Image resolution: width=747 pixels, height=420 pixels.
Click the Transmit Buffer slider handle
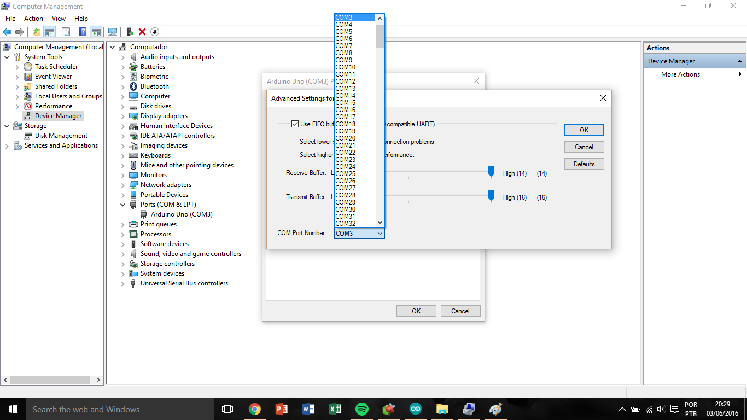(491, 196)
